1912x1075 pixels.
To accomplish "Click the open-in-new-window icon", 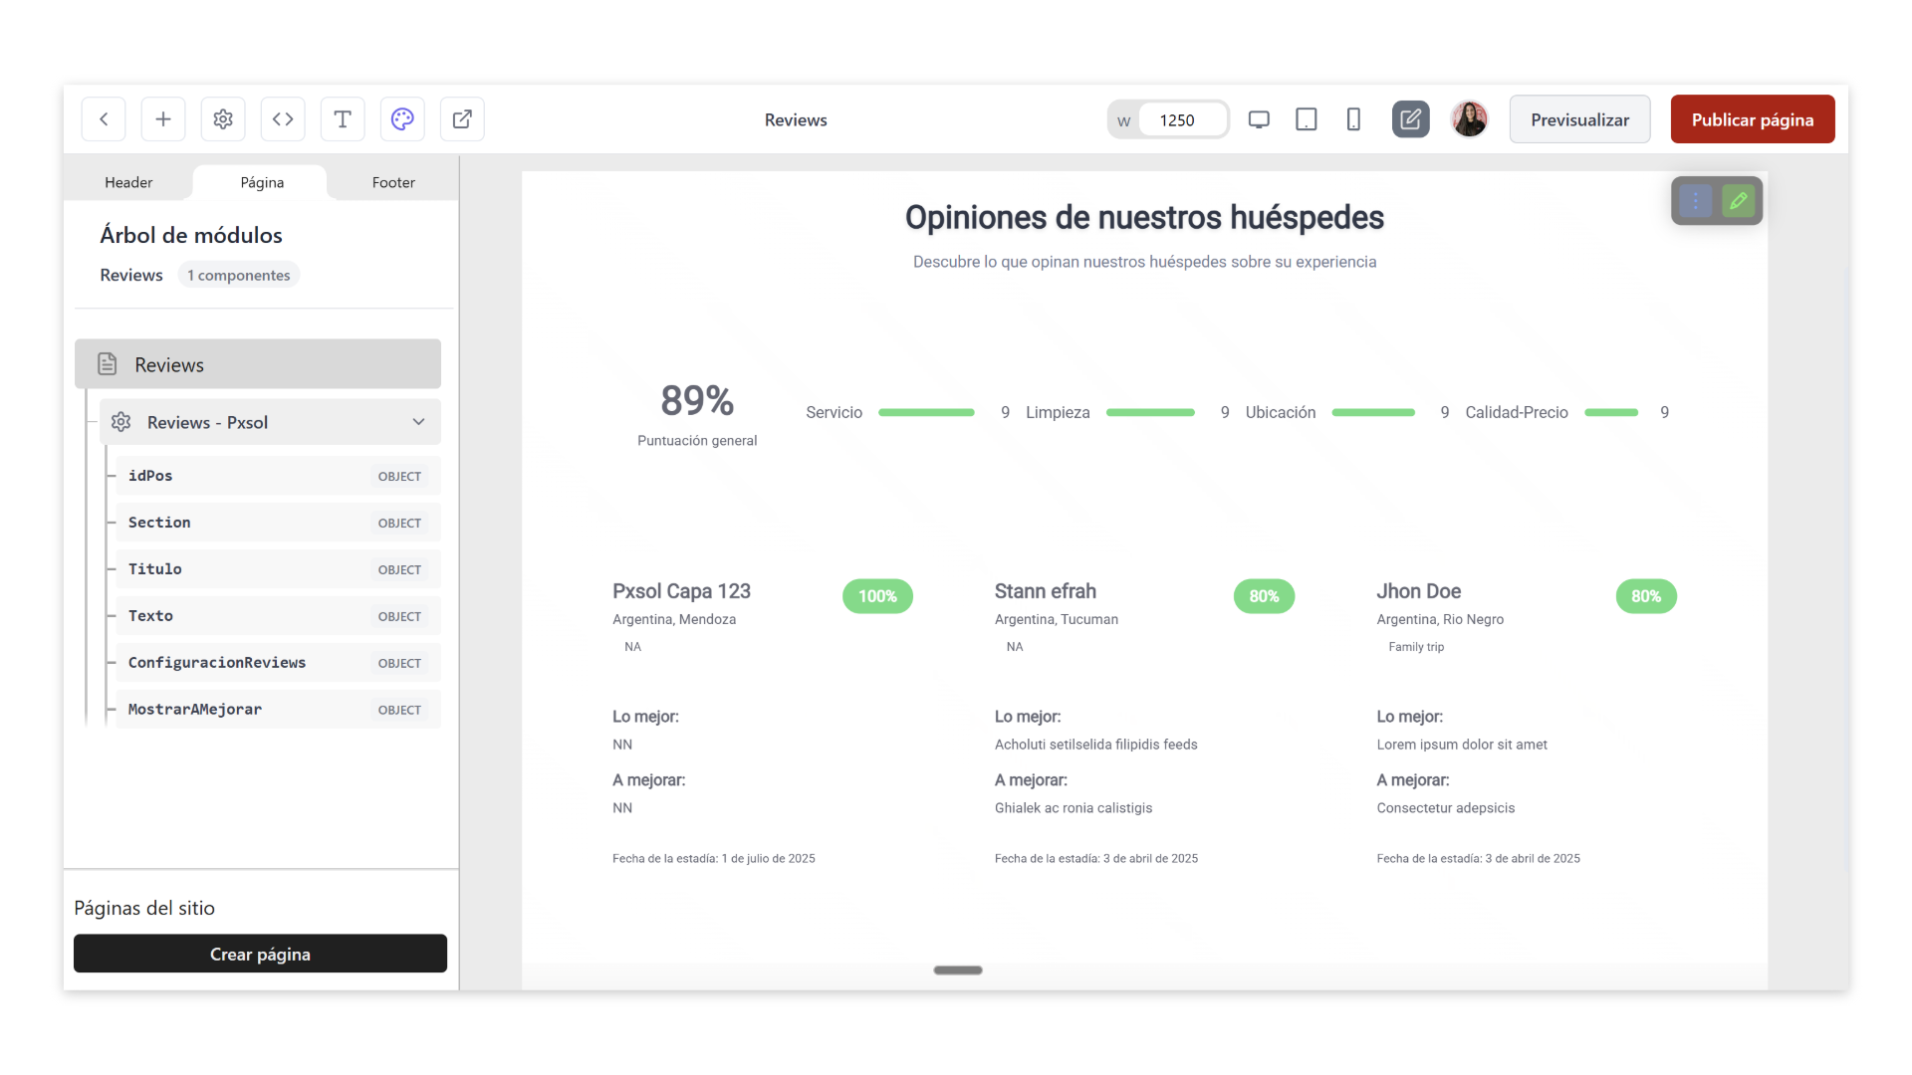I will (462, 119).
